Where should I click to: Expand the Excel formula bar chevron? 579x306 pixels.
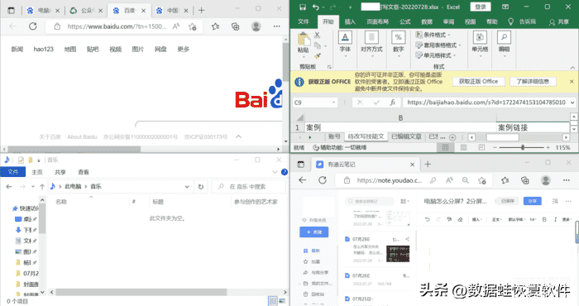click(572, 103)
